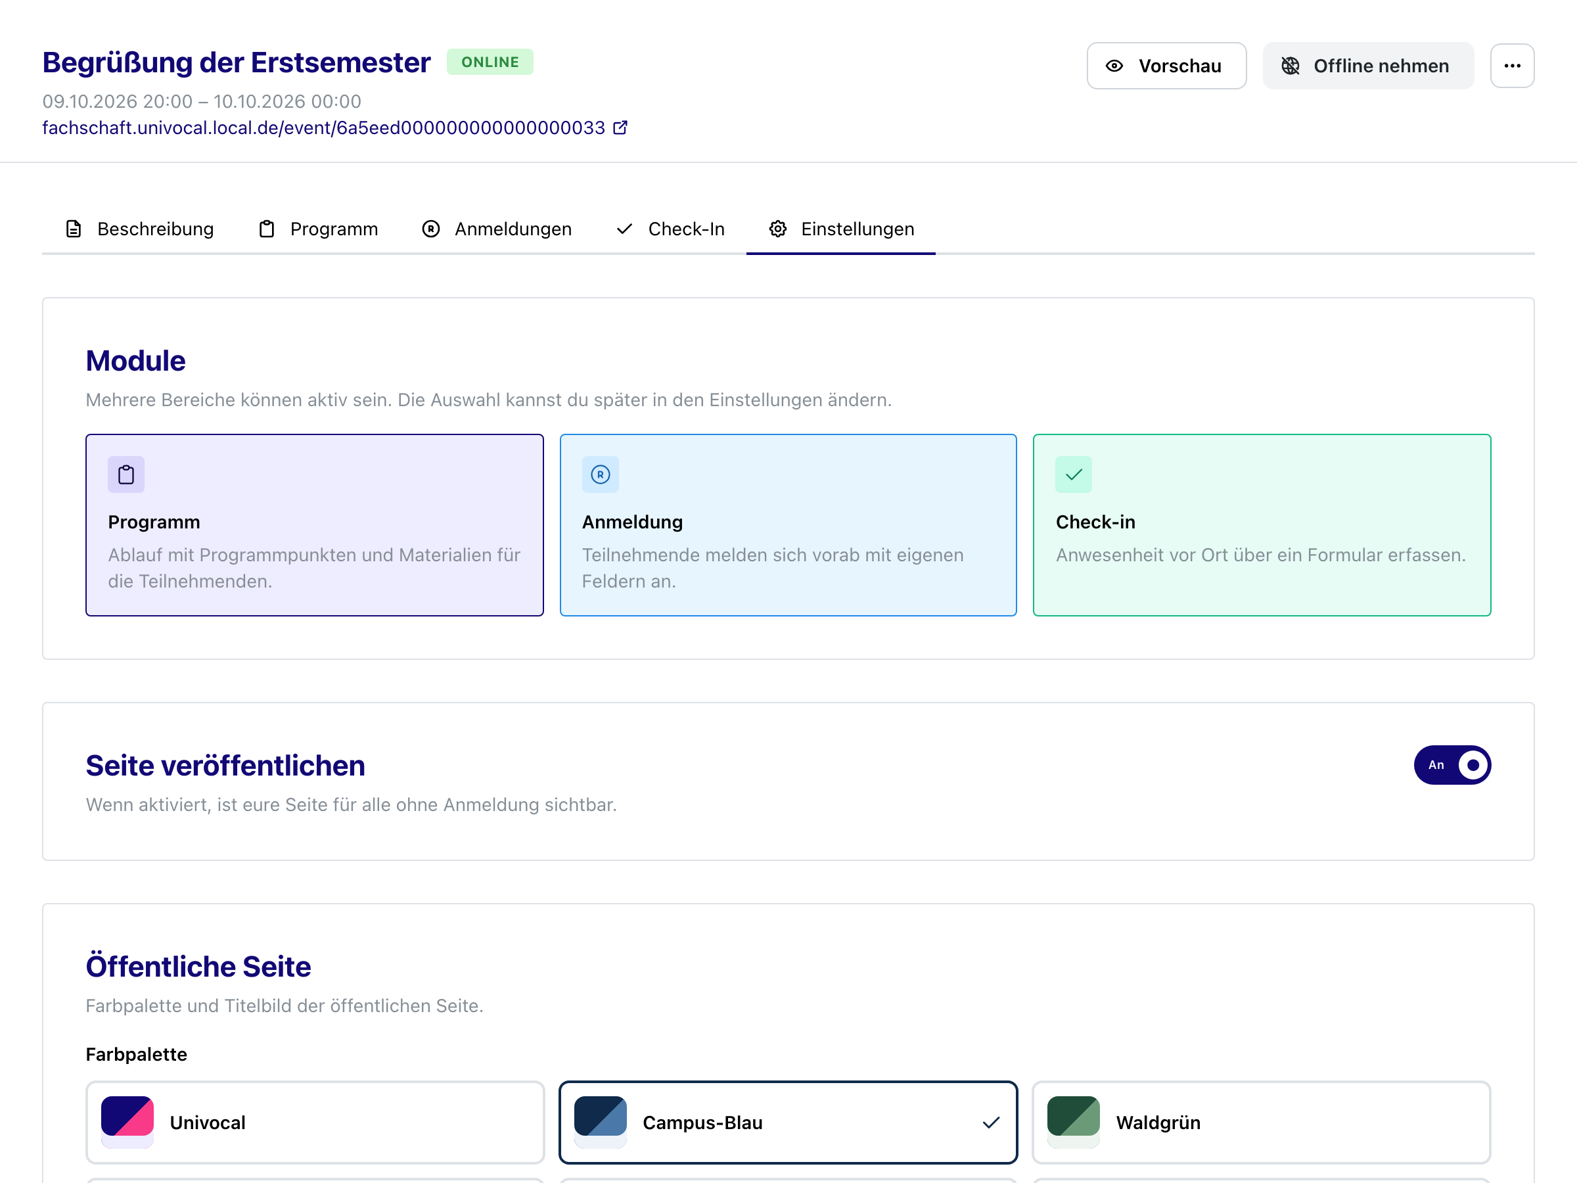Click the Begrüßung der Erstsemester title
Screen dimensions: 1577x1183
(x=237, y=62)
